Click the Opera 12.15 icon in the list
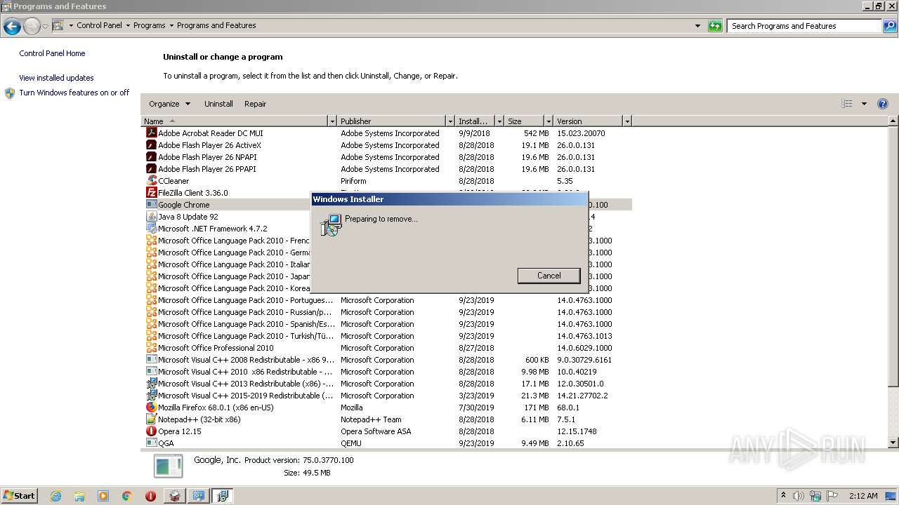Viewport: 899px width, 505px height. click(151, 431)
